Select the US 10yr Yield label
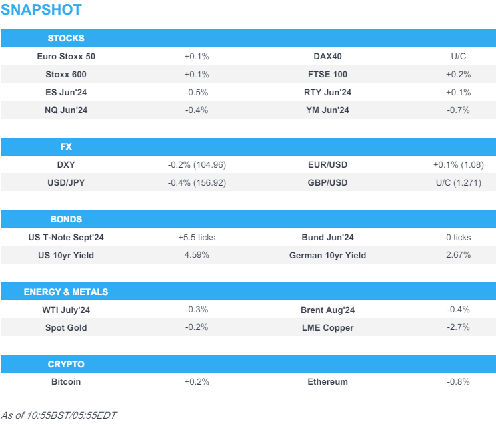The width and height of the screenshot is (496, 424). 66,256
